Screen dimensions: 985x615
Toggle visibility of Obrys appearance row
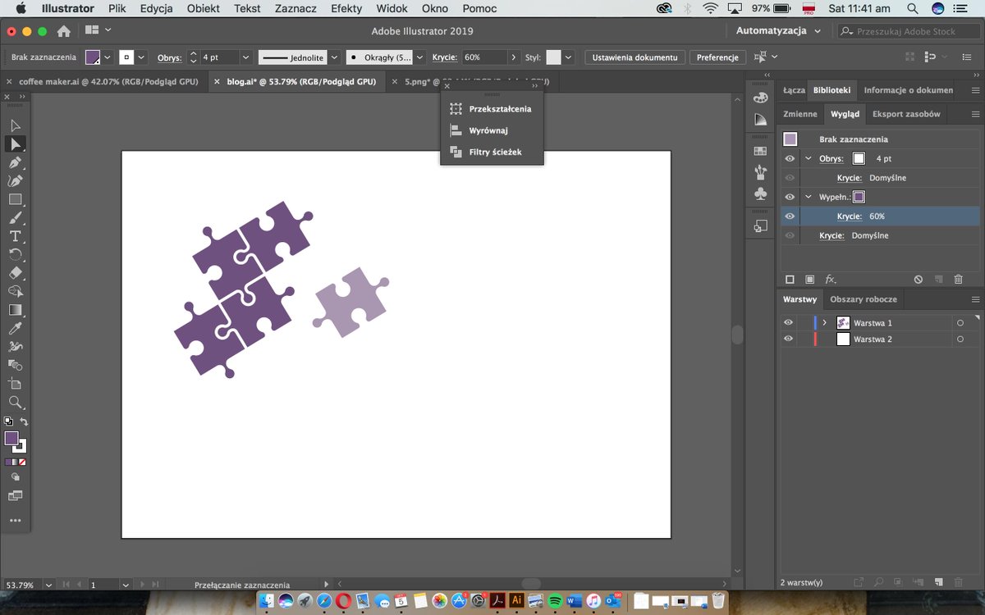coord(790,158)
